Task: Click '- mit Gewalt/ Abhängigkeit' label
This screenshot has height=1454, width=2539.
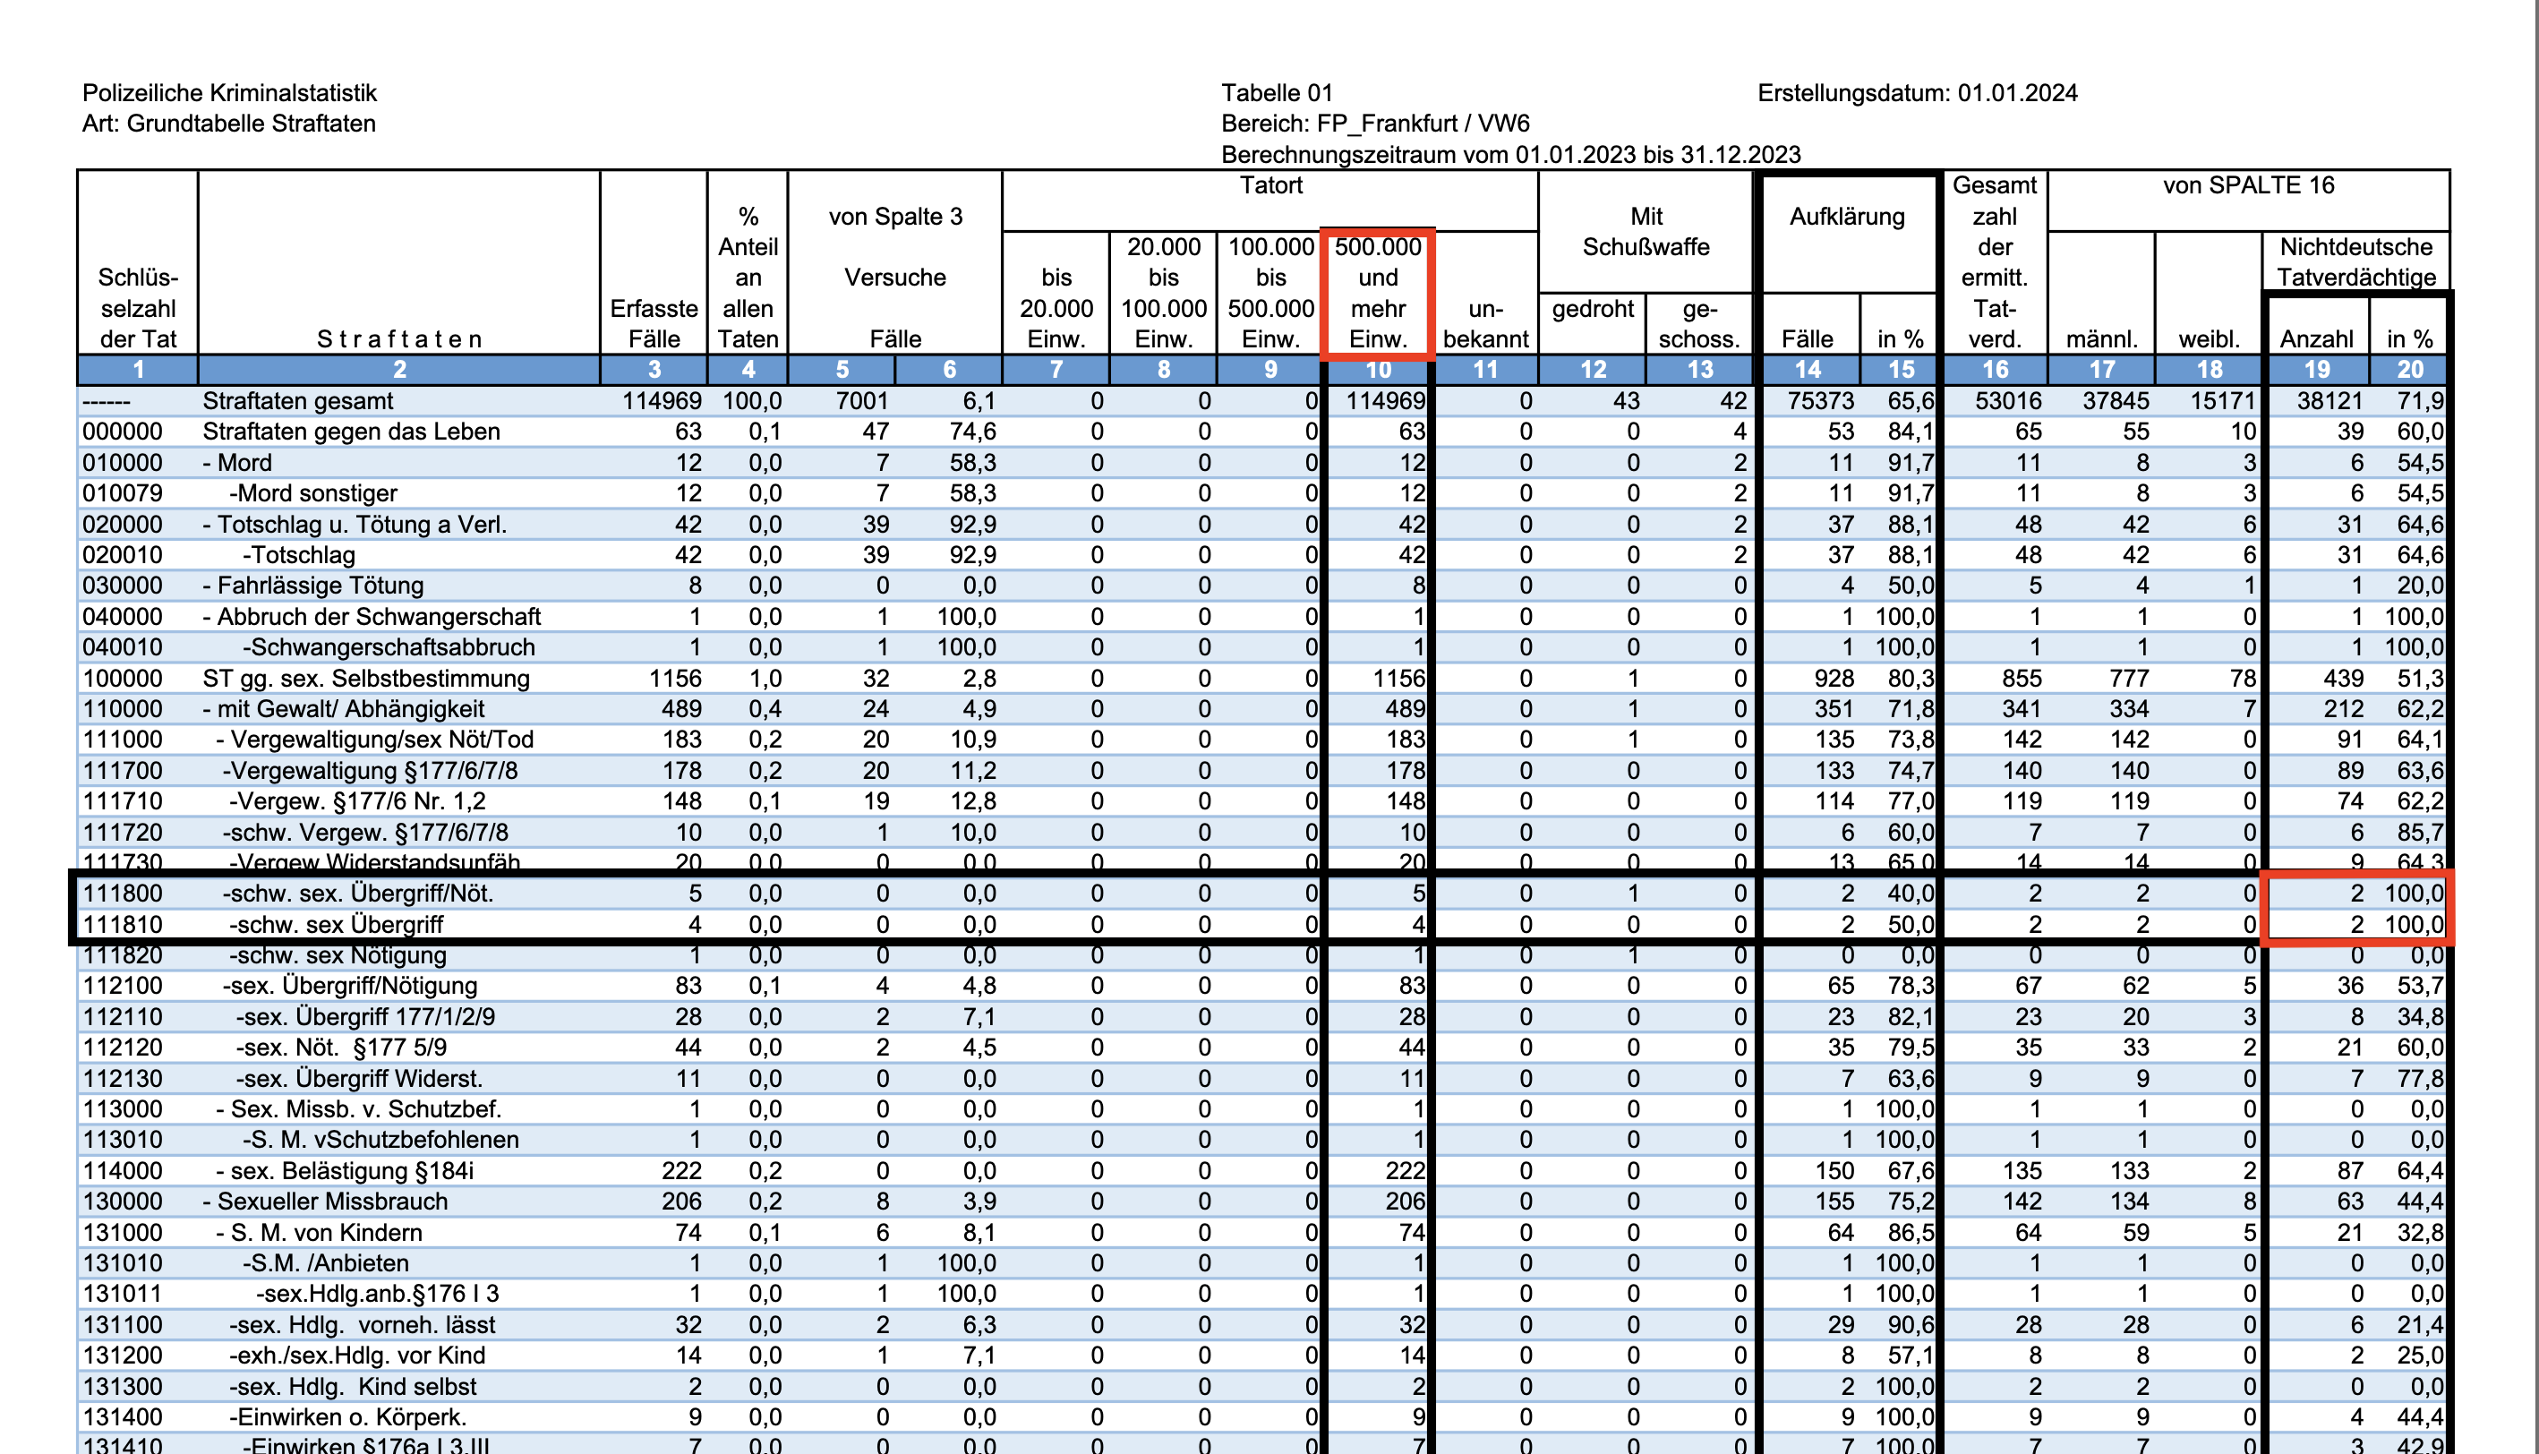Action: pos(344,709)
